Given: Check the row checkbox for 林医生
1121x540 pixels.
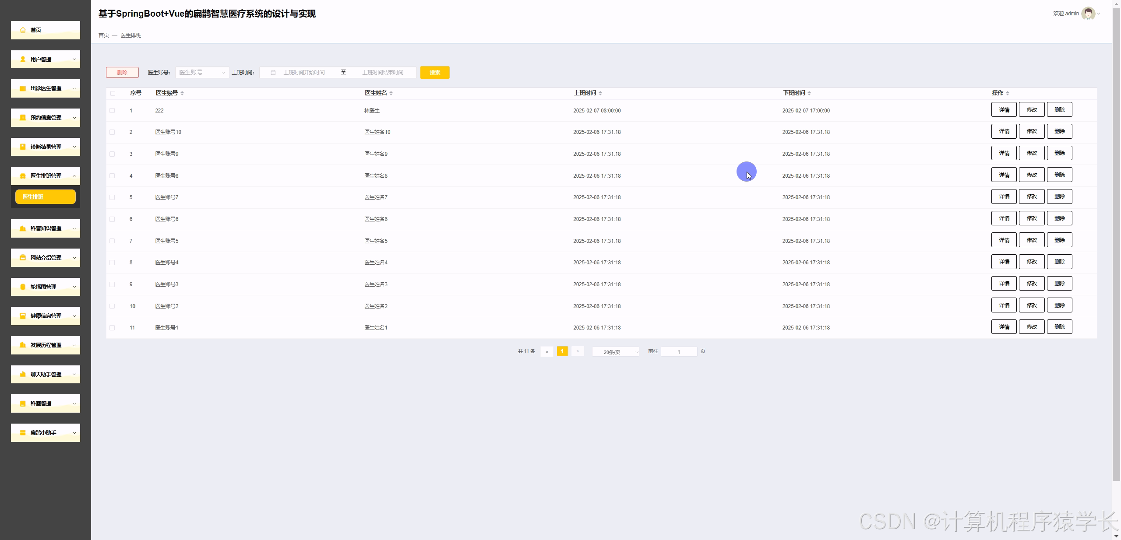Looking at the screenshot, I should click(x=113, y=110).
